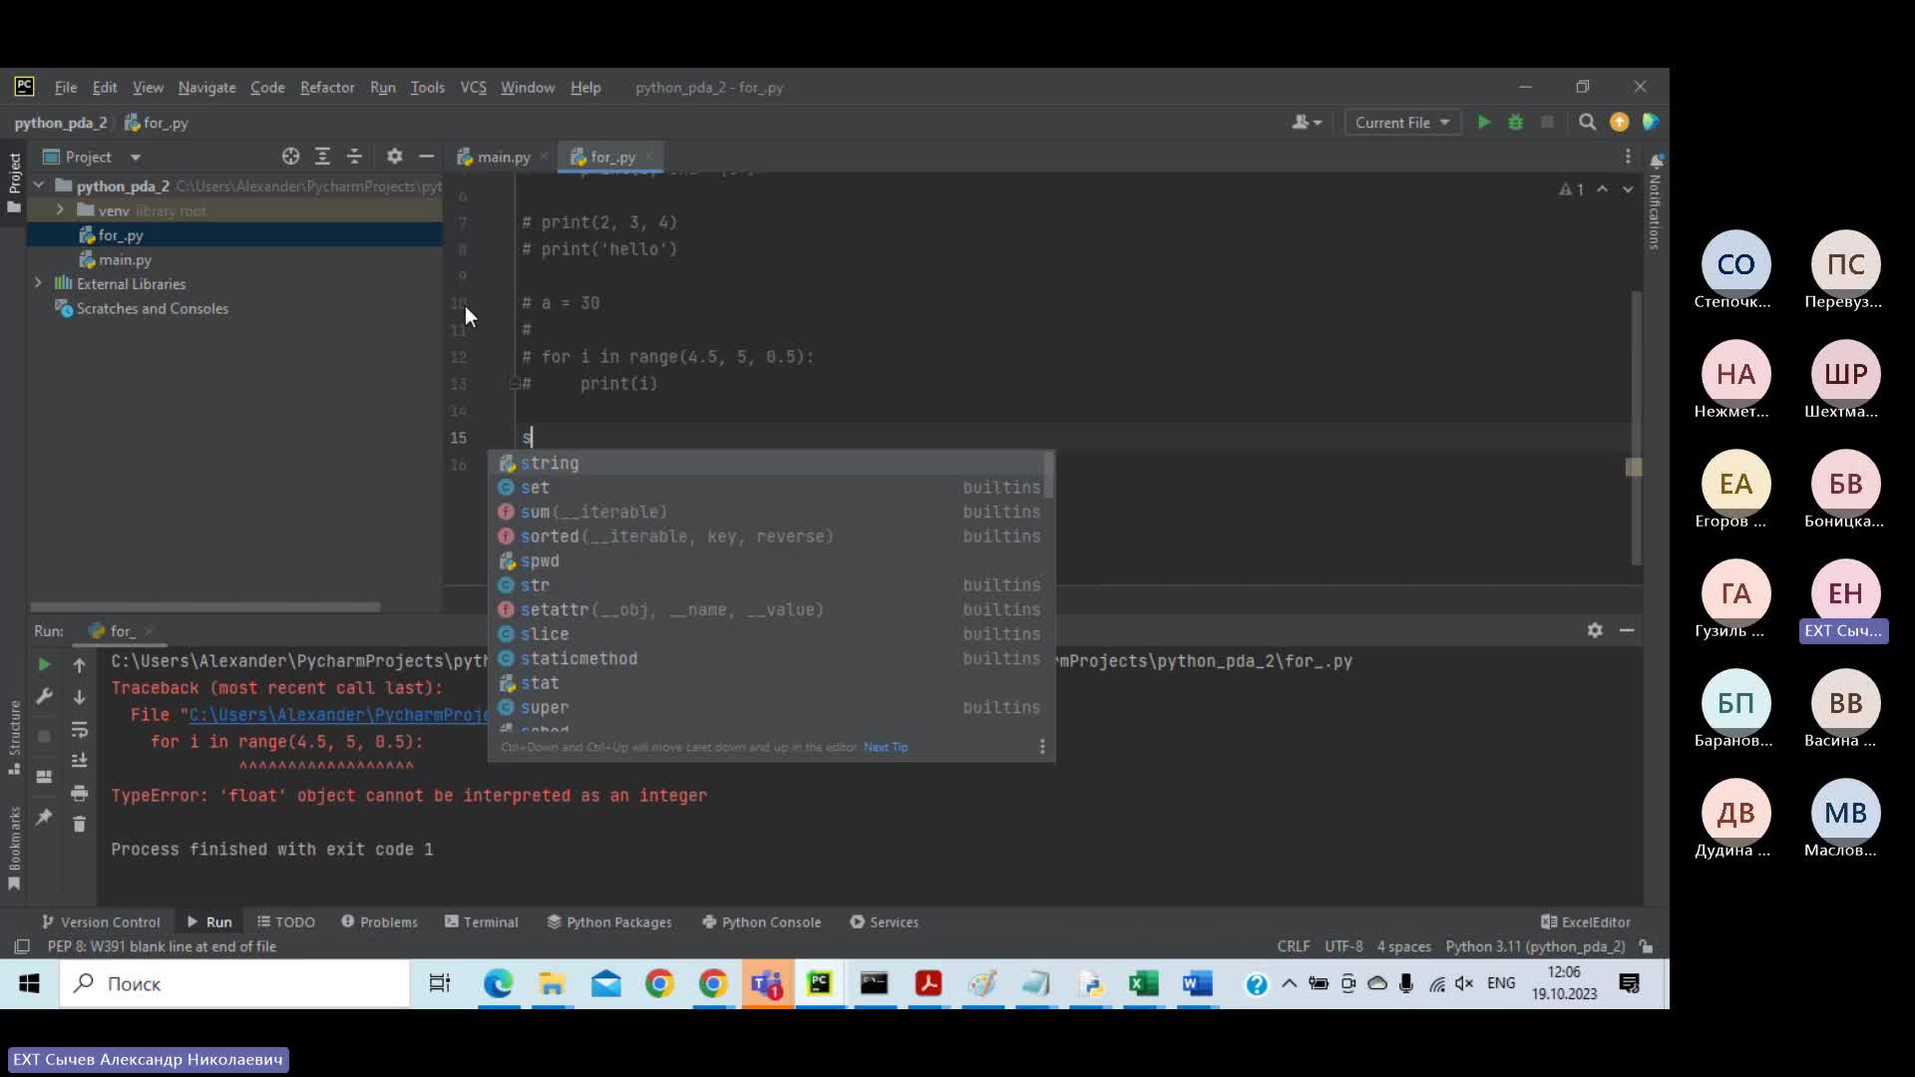1915x1077 pixels.
Task: Toggle tool window bars icon in status bar
Action: click(21, 946)
